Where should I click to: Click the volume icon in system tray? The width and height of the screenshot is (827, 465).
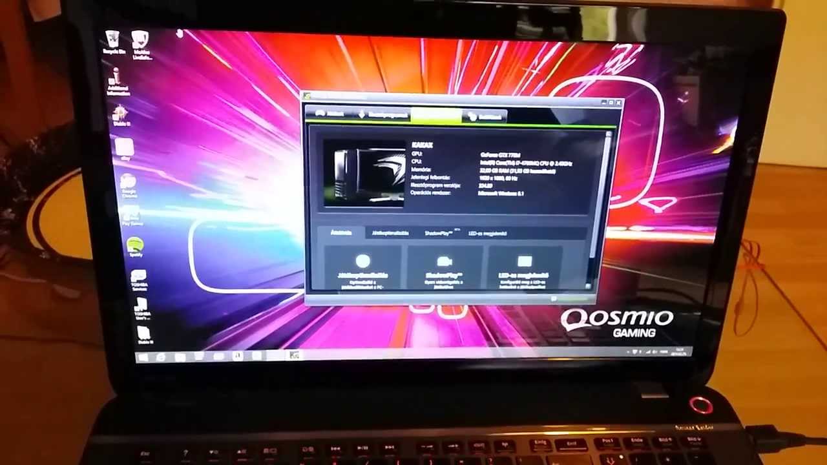(x=654, y=352)
